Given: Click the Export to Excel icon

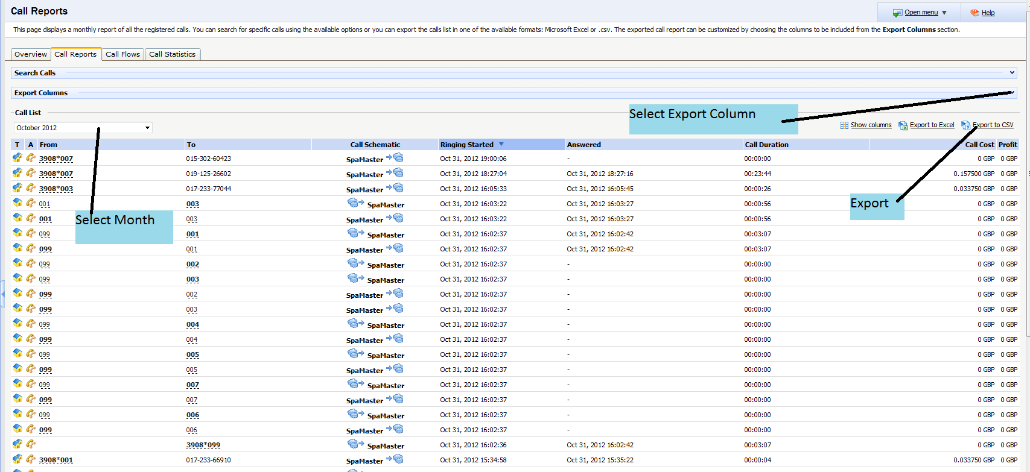Looking at the screenshot, I should (903, 125).
